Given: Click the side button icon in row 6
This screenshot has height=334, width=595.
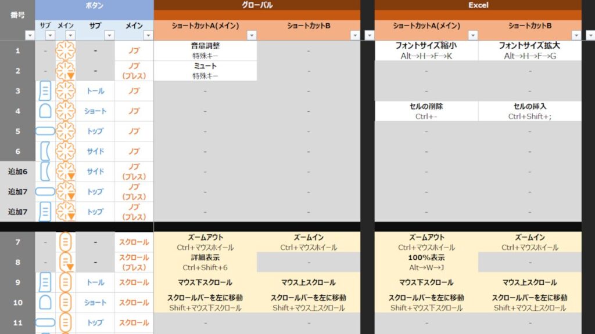Looking at the screenshot, I should pyautogui.click(x=45, y=151).
